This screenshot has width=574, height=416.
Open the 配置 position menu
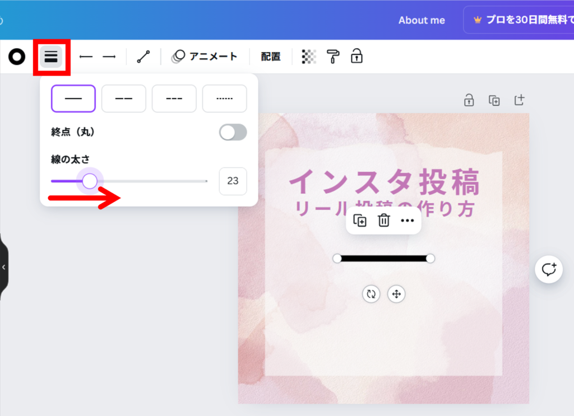(x=271, y=57)
